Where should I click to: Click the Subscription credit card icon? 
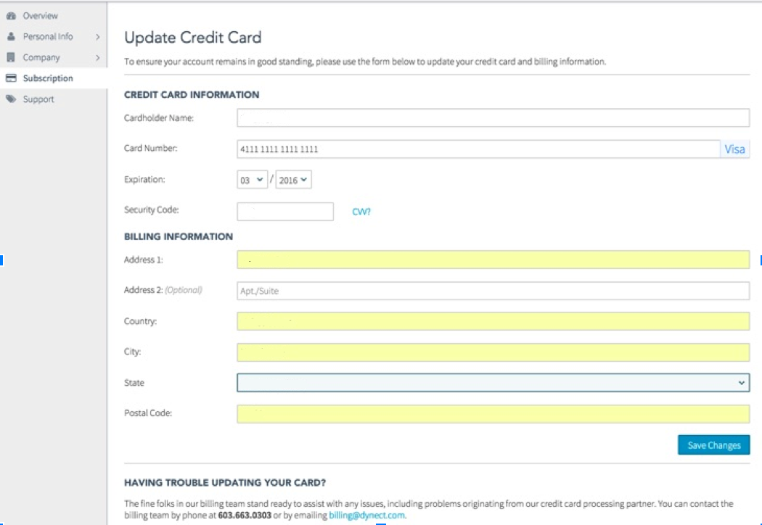coord(11,78)
